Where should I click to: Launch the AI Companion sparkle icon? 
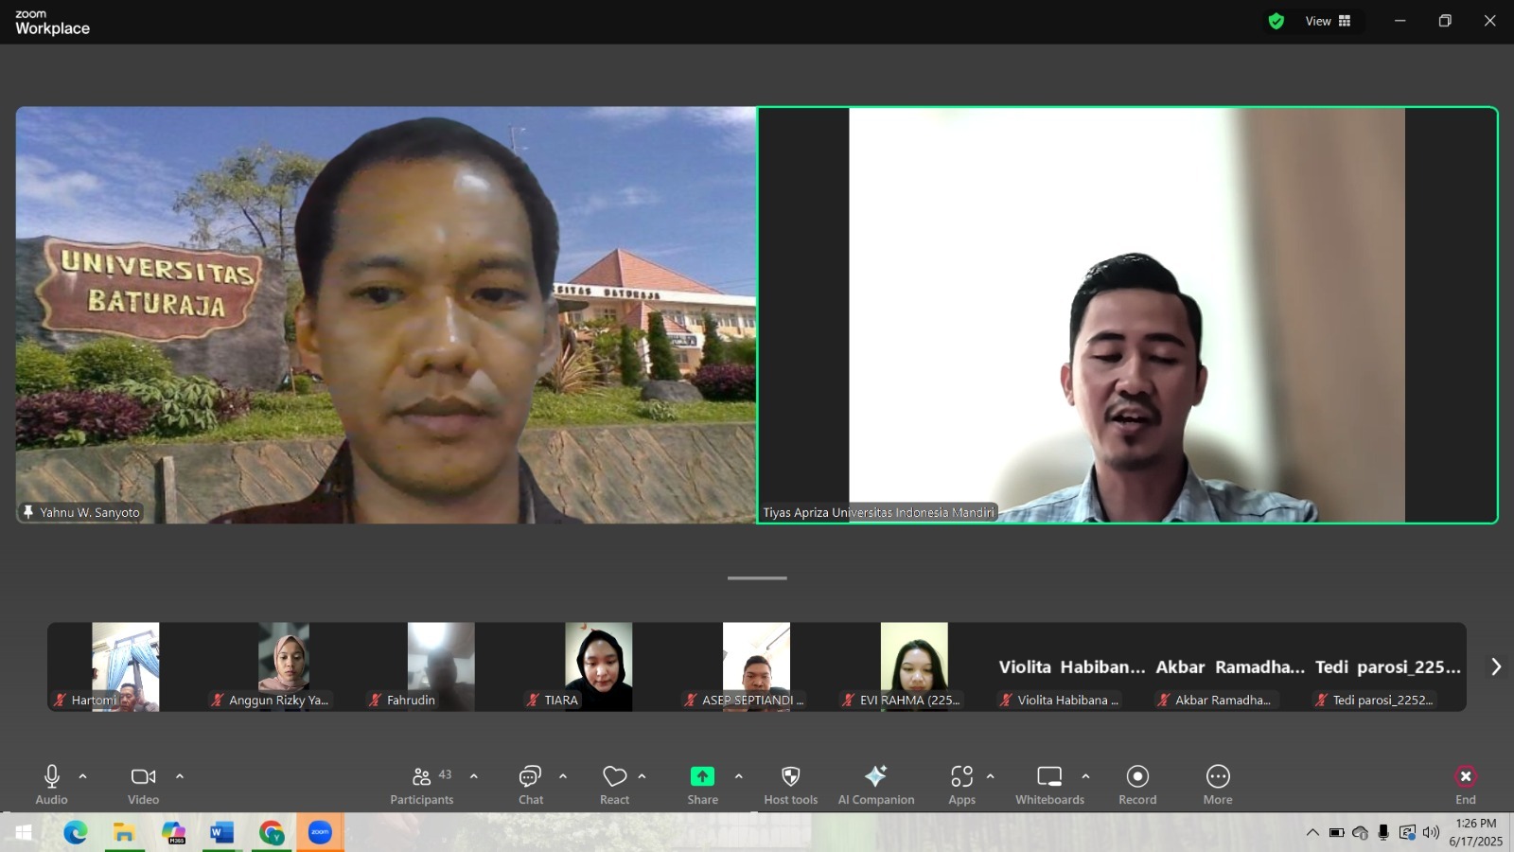coord(875,777)
